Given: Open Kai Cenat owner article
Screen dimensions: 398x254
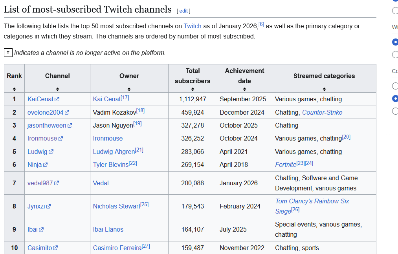Looking at the screenshot, I should (106, 99).
